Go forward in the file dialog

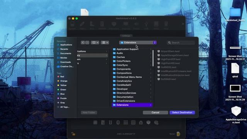click(x=87, y=42)
